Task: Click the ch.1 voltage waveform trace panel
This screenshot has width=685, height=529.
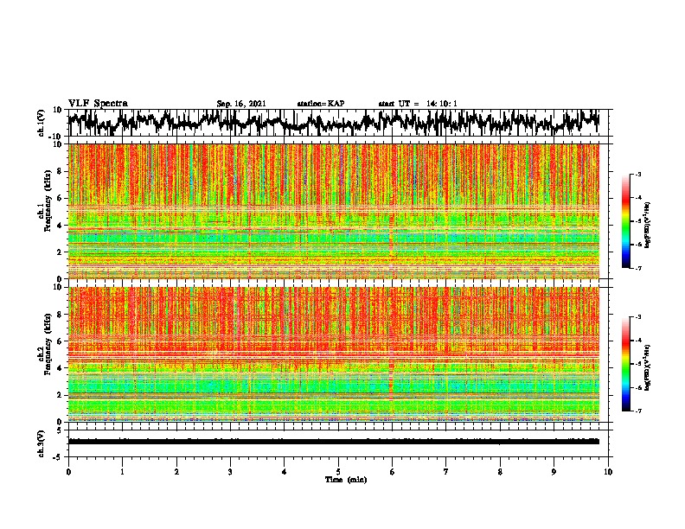Action: pos(340,123)
